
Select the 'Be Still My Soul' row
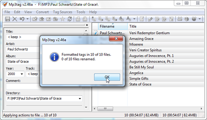point(142,67)
